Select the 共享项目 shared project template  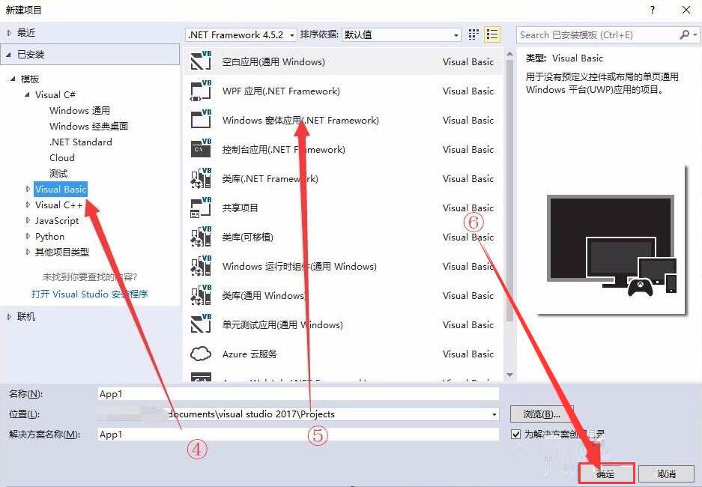pyautogui.click(x=200, y=208)
